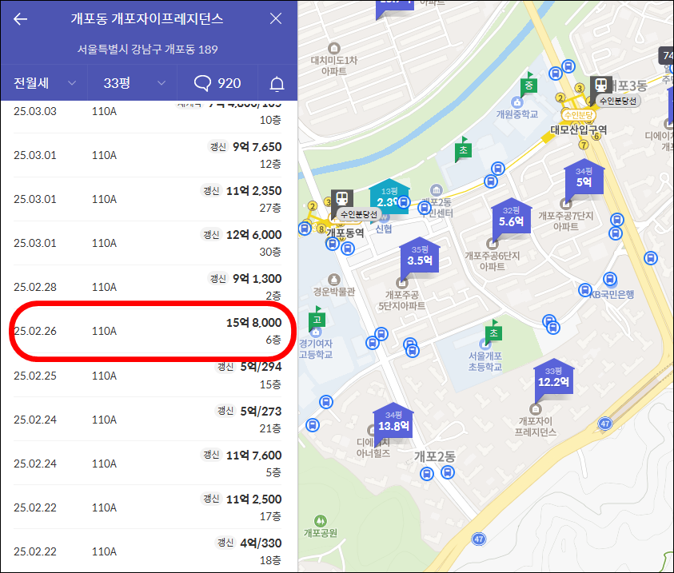Screen dimensions: 674x573
Task: Open the 33평 size dropdown
Action: [133, 83]
